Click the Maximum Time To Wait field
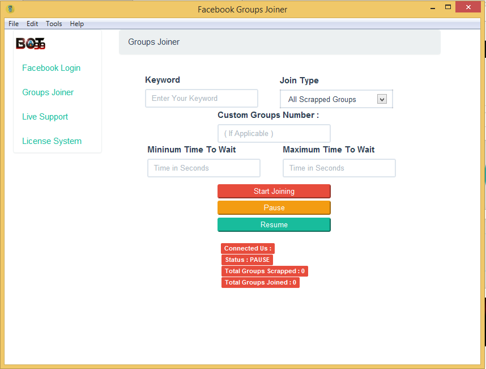 pos(339,168)
